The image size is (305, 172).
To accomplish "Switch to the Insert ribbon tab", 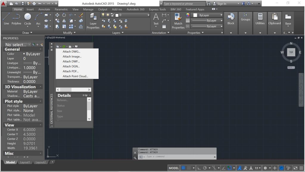I will (x=30, y=9).
